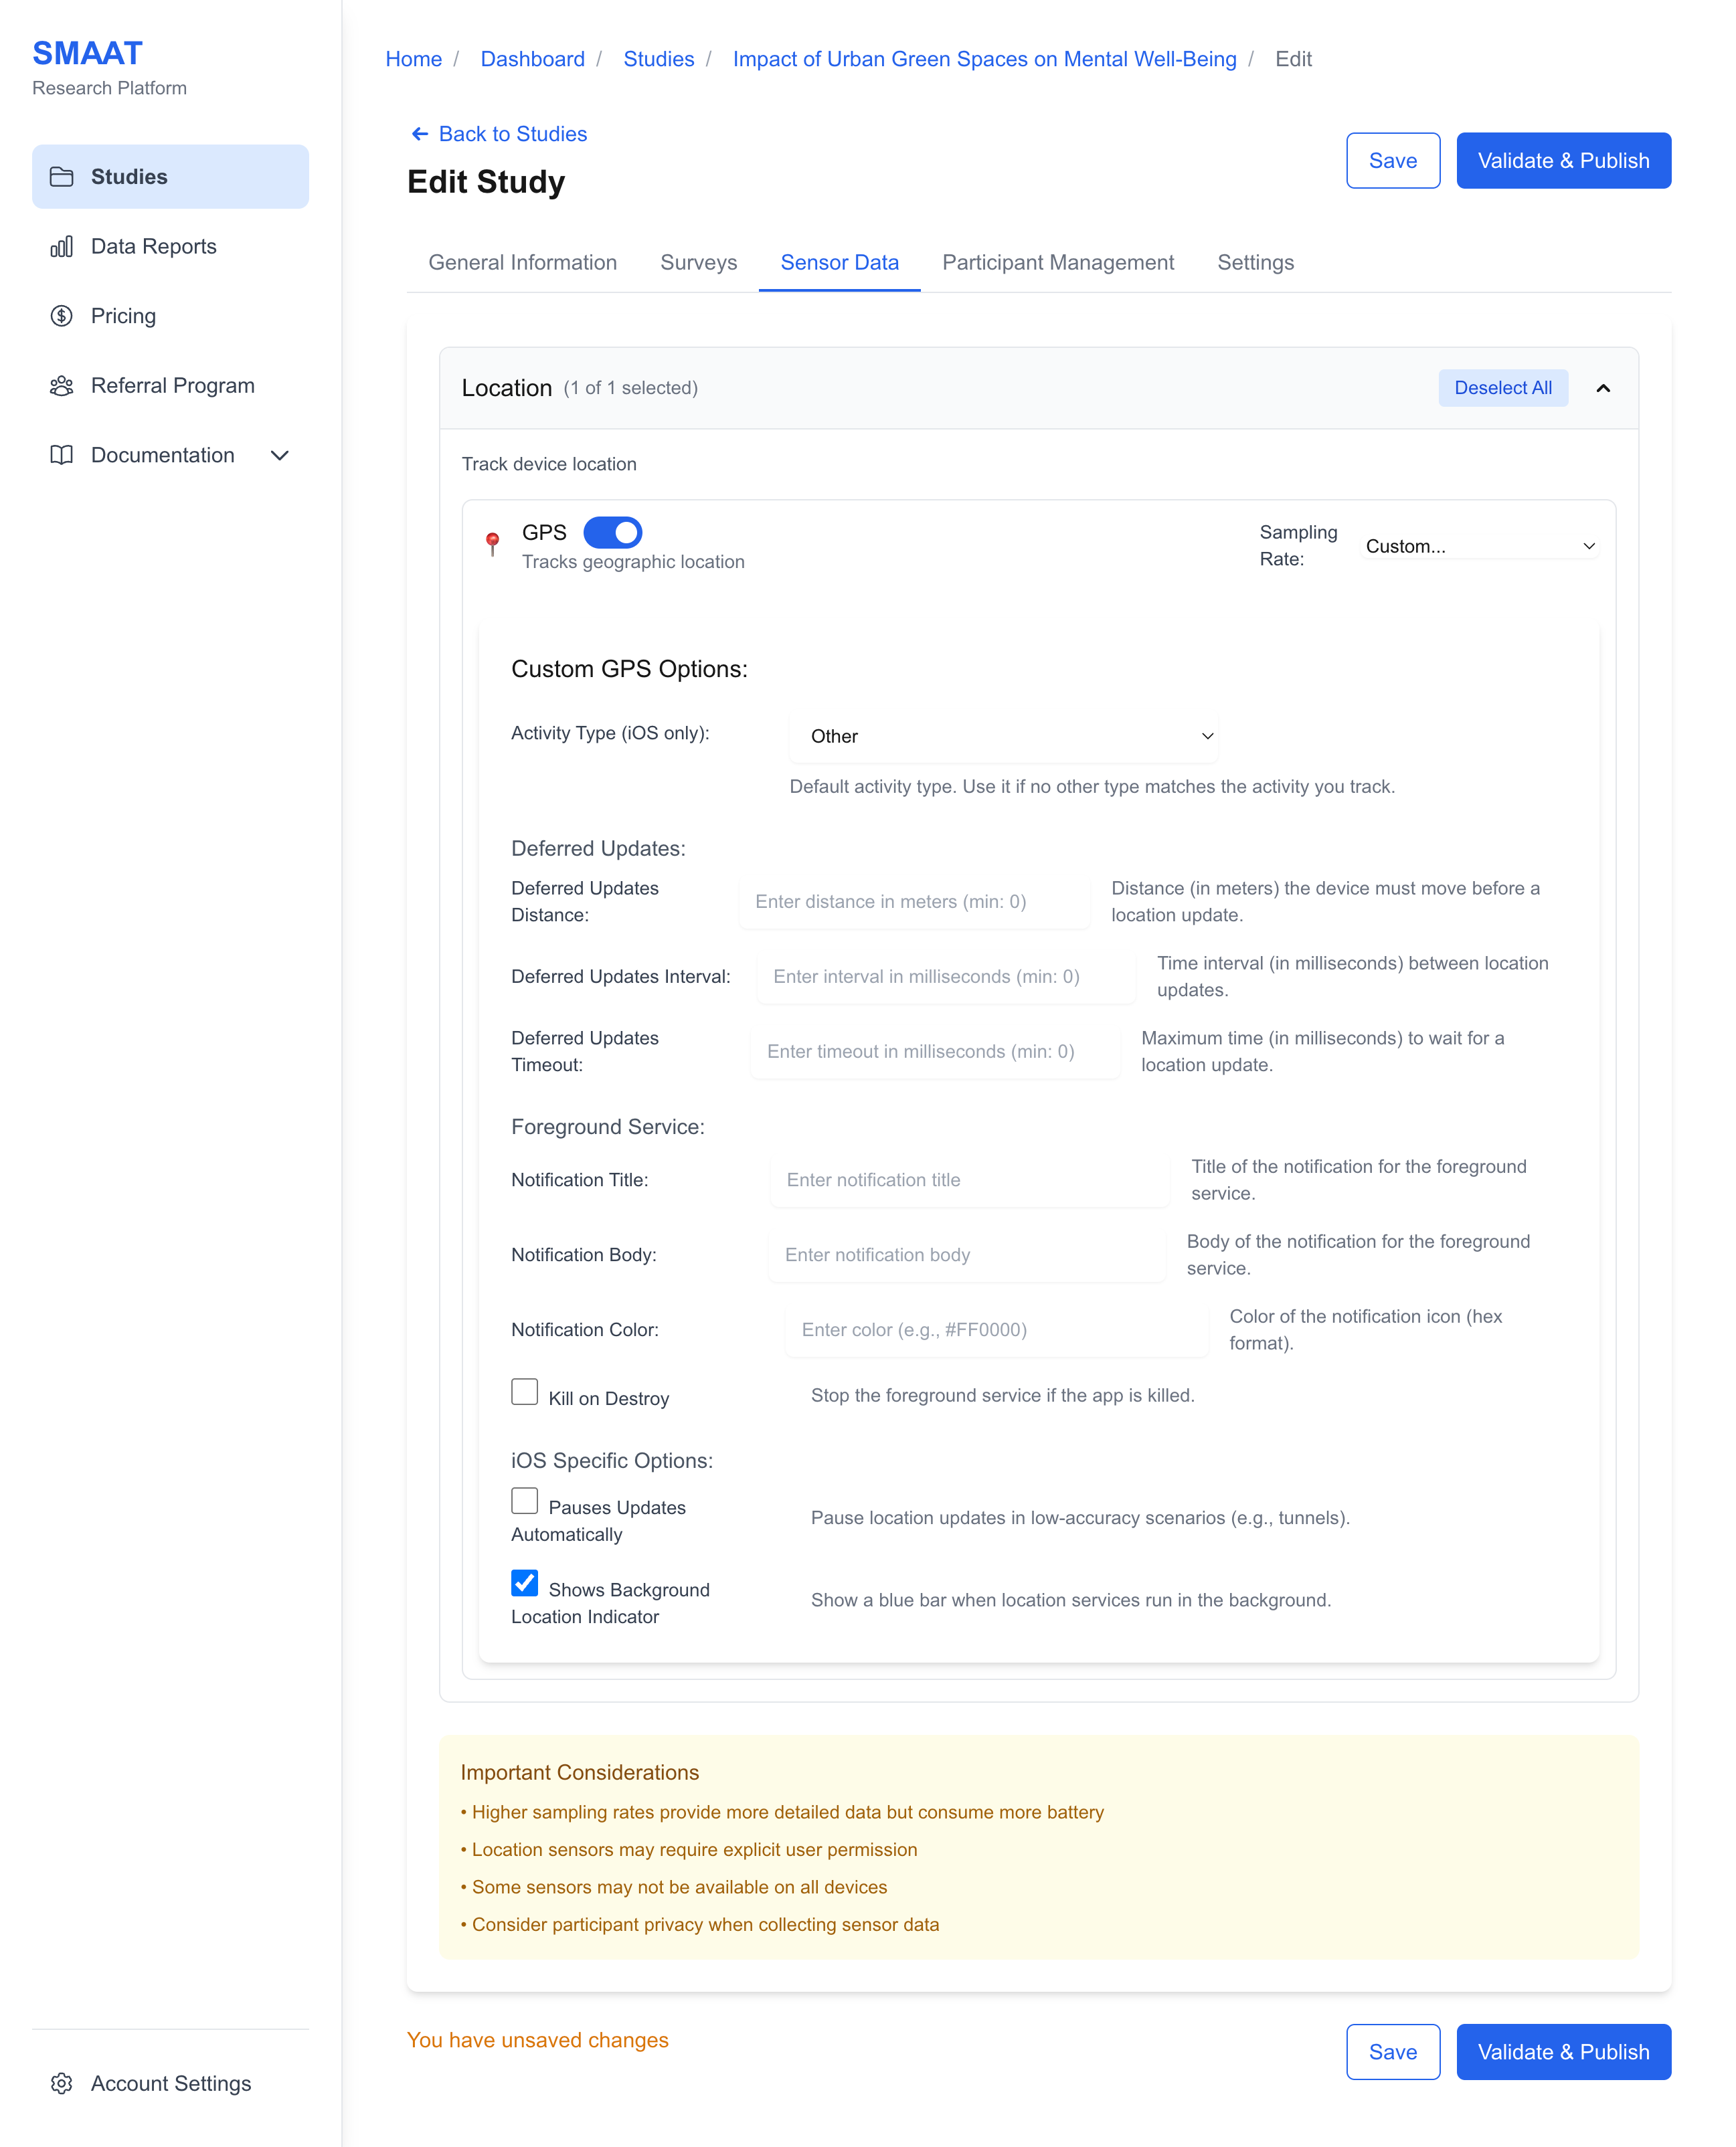Click the Data Reports bar chart icon
This screenshot has width=1736, height=2147.
pos(61,247)
